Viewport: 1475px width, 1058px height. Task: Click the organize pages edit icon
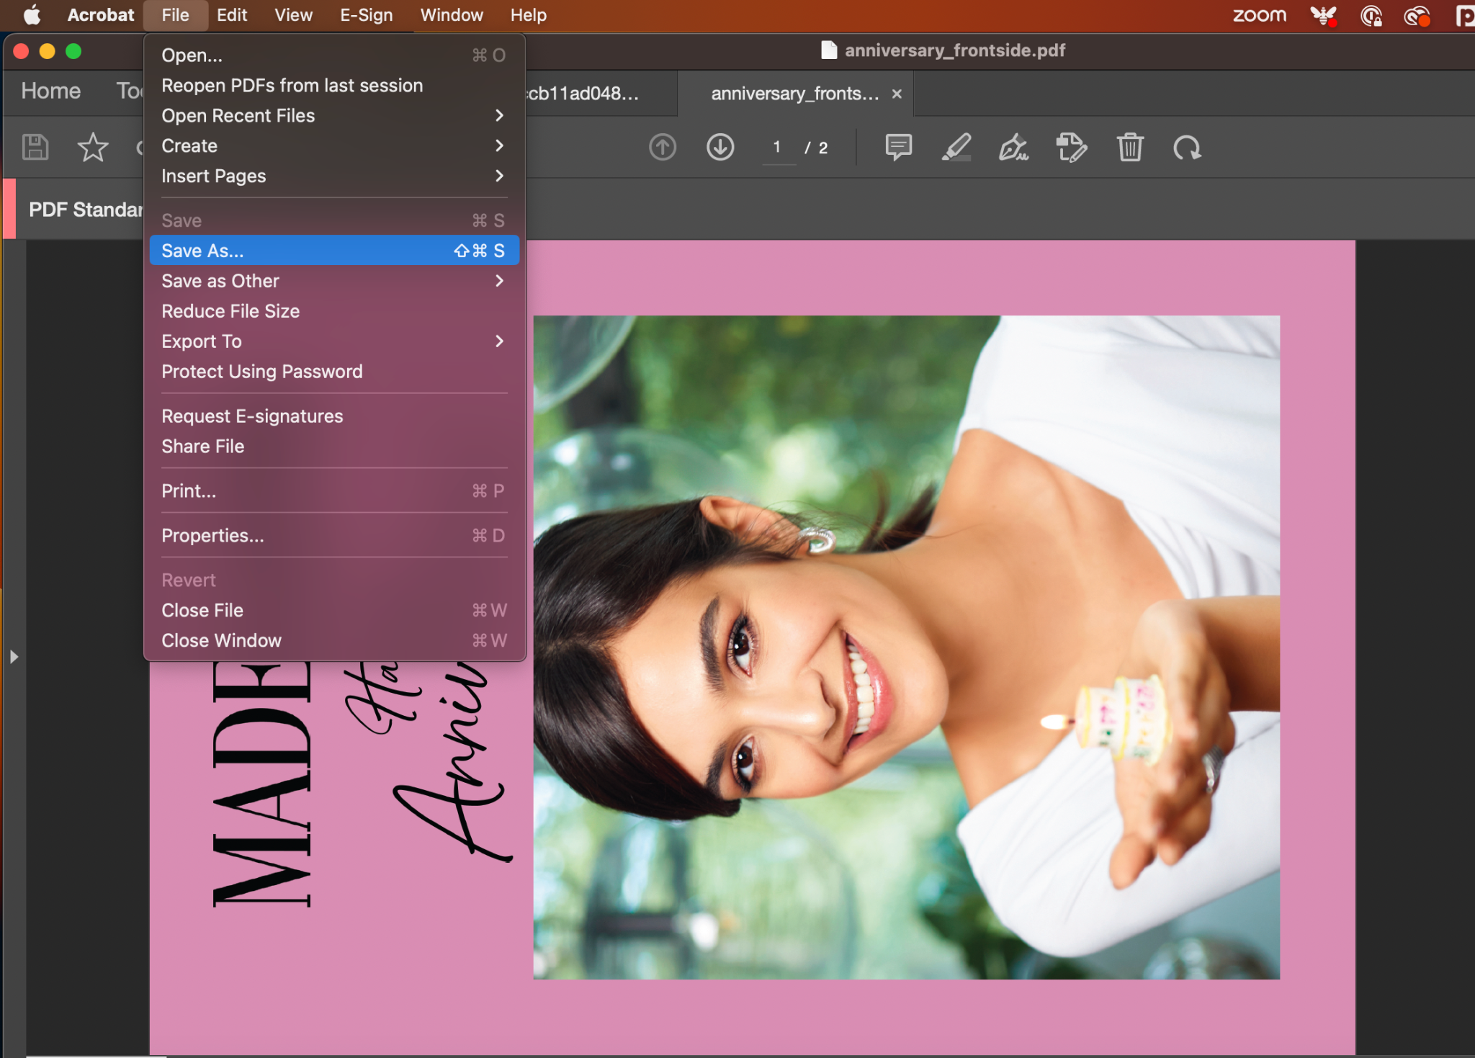(1071, 147)
